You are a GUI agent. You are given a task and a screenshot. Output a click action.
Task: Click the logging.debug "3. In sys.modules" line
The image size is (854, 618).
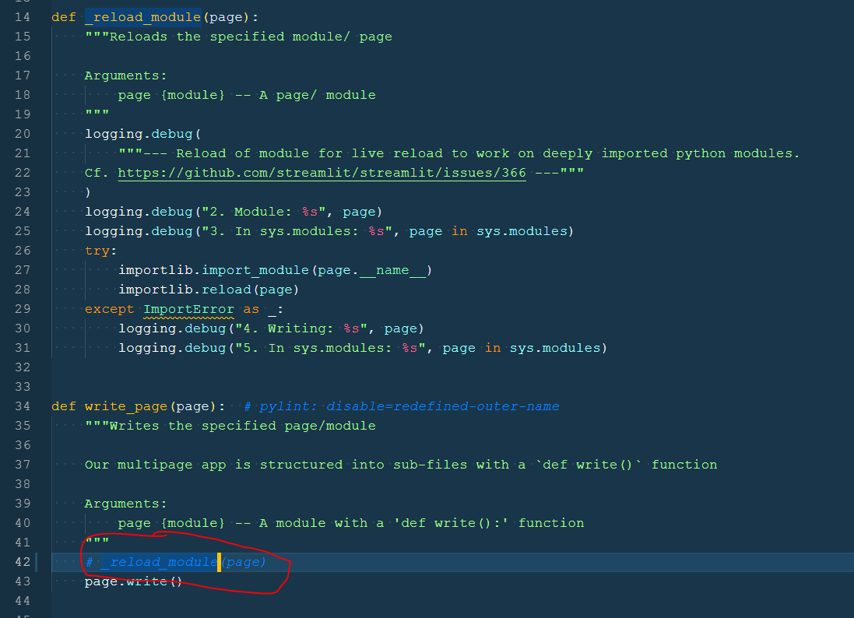329,231
